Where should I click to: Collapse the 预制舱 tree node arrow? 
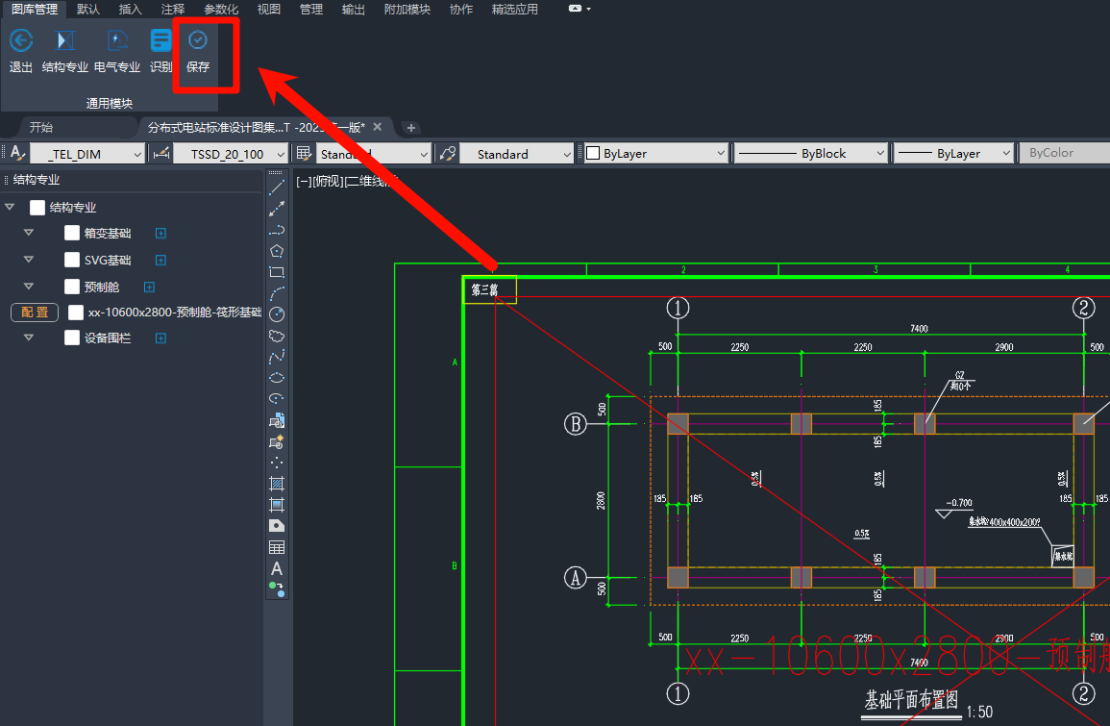pos(28,287)
